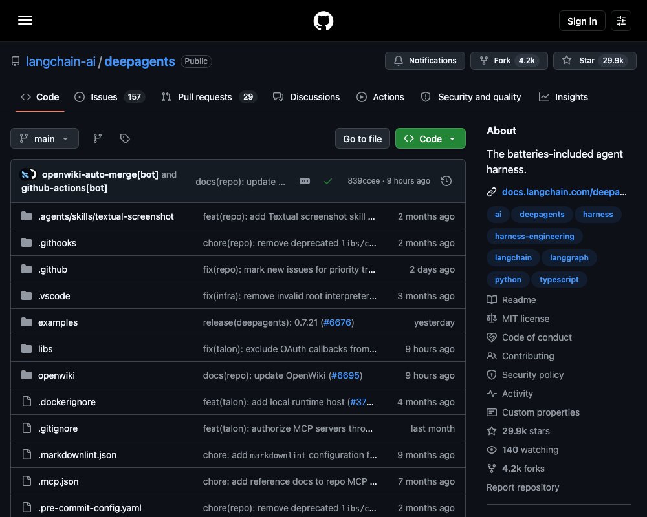The width and height of the screenshot is (647, 517).
Task: Open the .vscode folder
Action: pyautogui.click(x=54, y=296)
